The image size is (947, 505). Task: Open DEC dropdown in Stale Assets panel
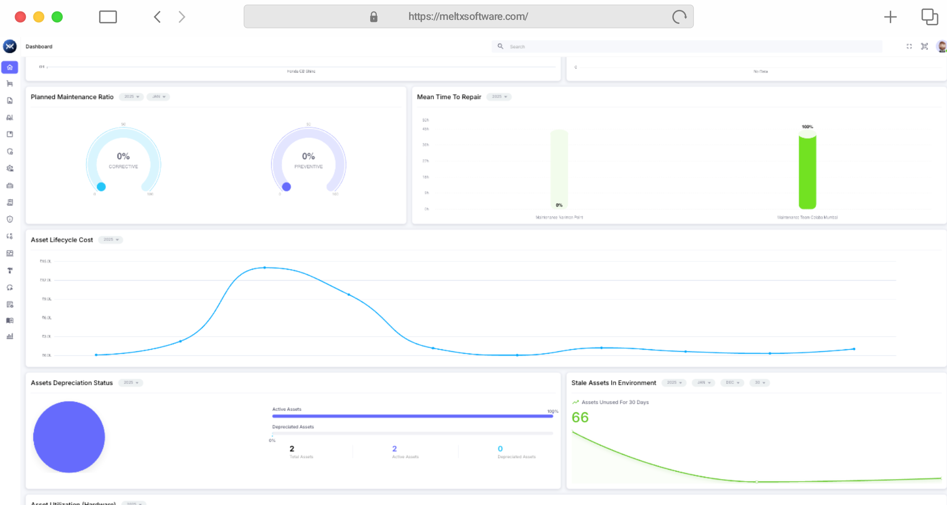coord(732,383)
